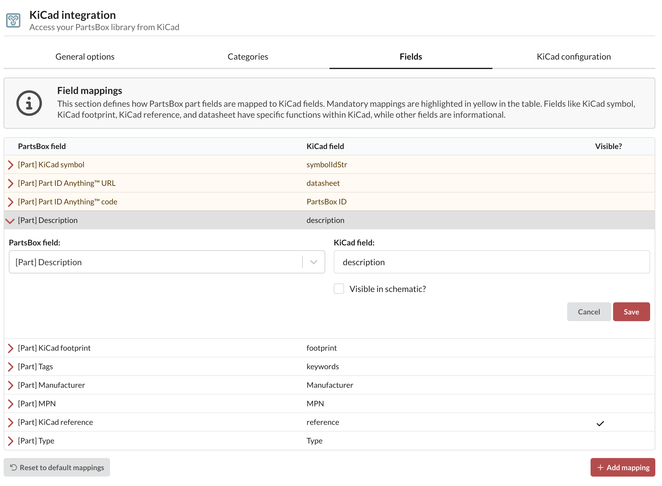Collapse the Description mapping row

pyautogui.click(x=10, y=221)
